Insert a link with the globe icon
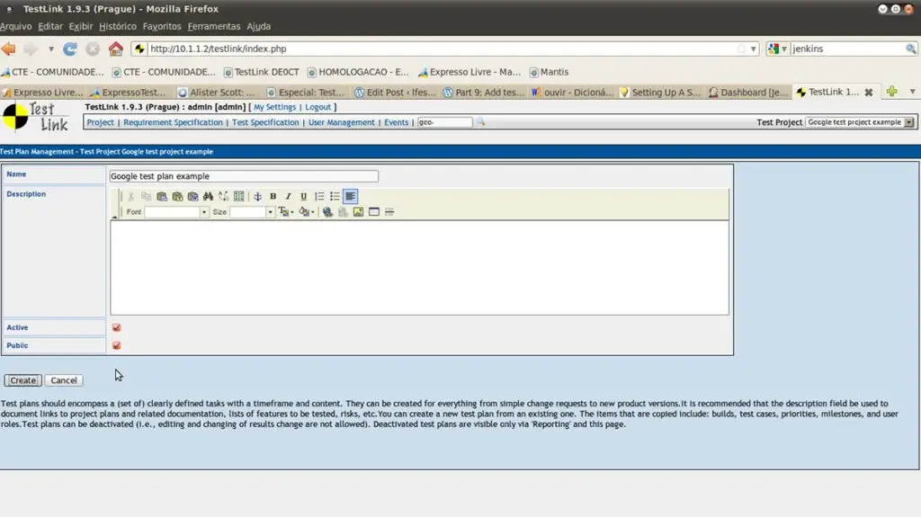 click(x=327, y=212)
